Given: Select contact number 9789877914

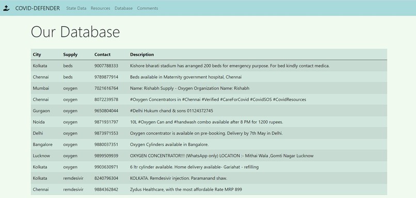Looking at the screenshot, I should [x=106, y=77].
